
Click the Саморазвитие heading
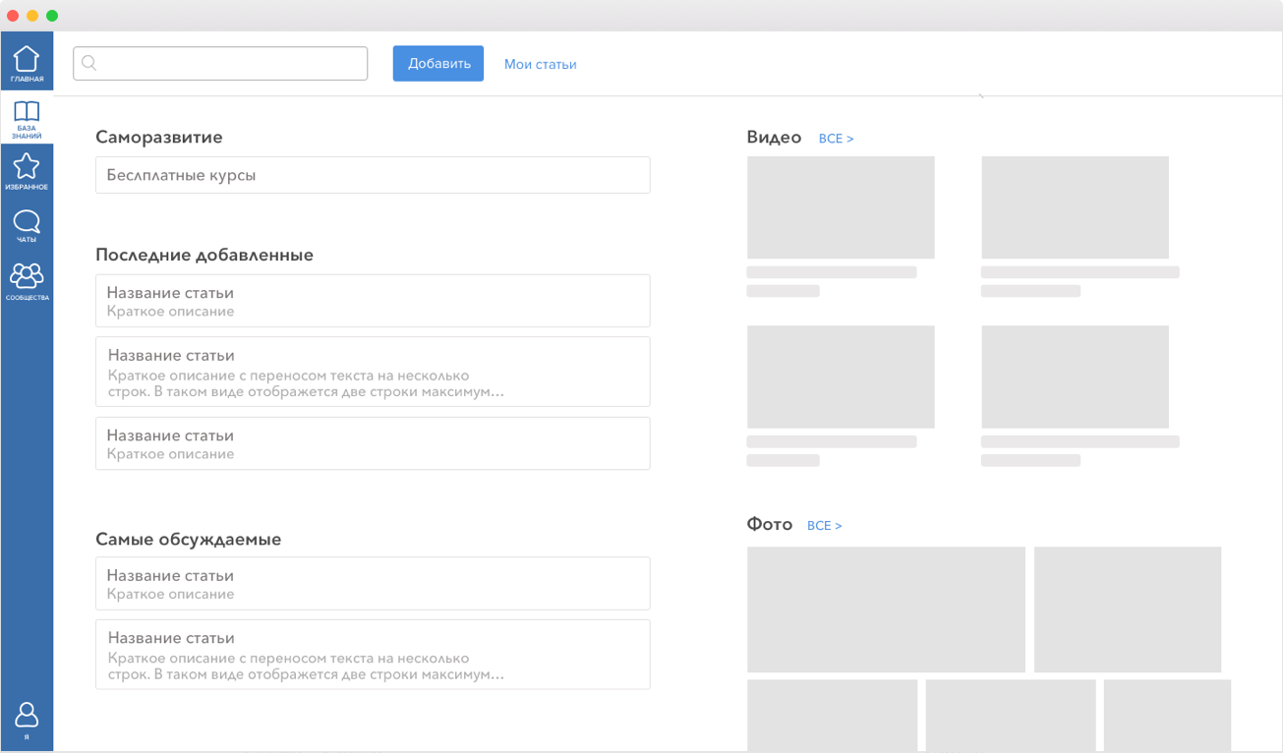[159, 138]
